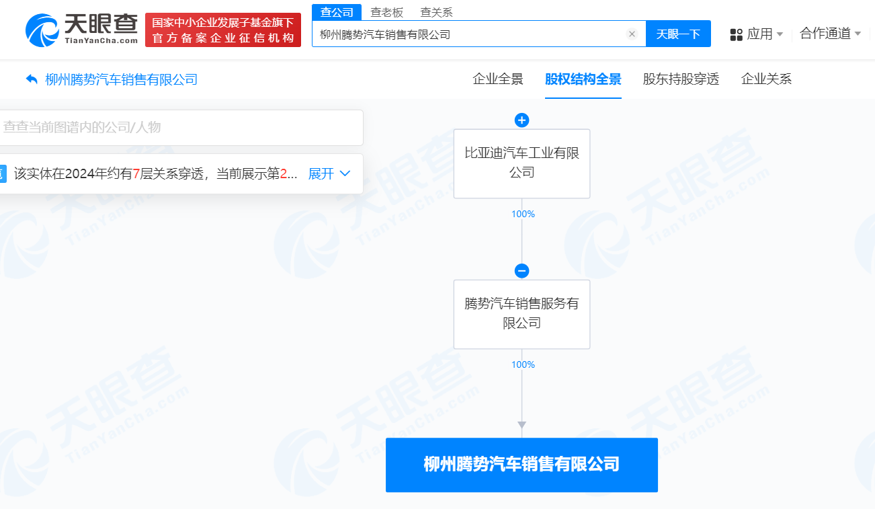This screenshot has width=875, height=509.
Task: Open the 应用 dropdown
Action: 761,34
